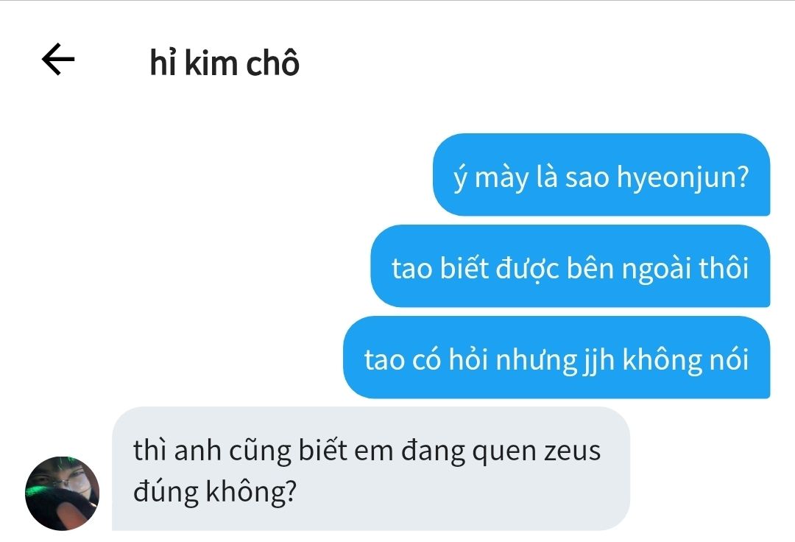Image resolution: width=795 pixels, height=542 pixels.
Task: Open chat info via 'hỉ kim chô' title
Action: click(225, 63)
